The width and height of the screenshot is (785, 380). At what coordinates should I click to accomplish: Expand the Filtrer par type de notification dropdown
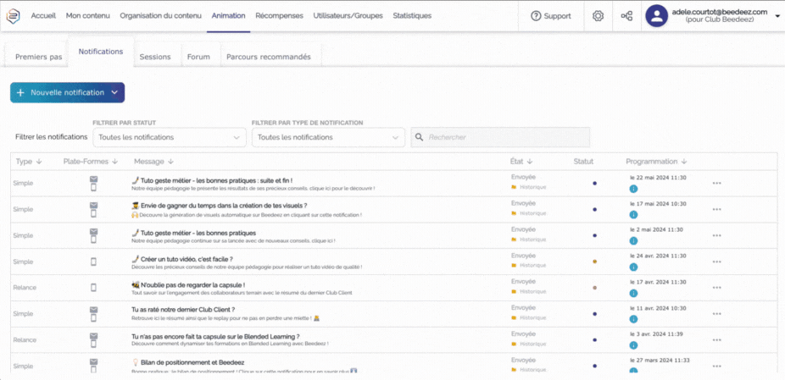(x=328, y=137)
